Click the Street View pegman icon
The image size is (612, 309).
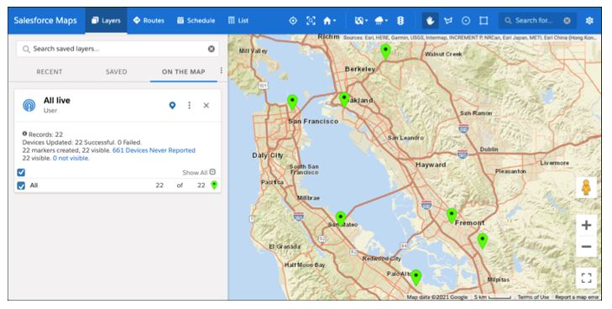tap(586, 187)
